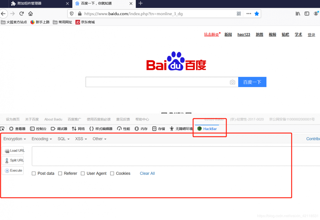Screen dimensions: 320x220
Task: Open the 视频 video link
Action: click(x=272, y=35)
